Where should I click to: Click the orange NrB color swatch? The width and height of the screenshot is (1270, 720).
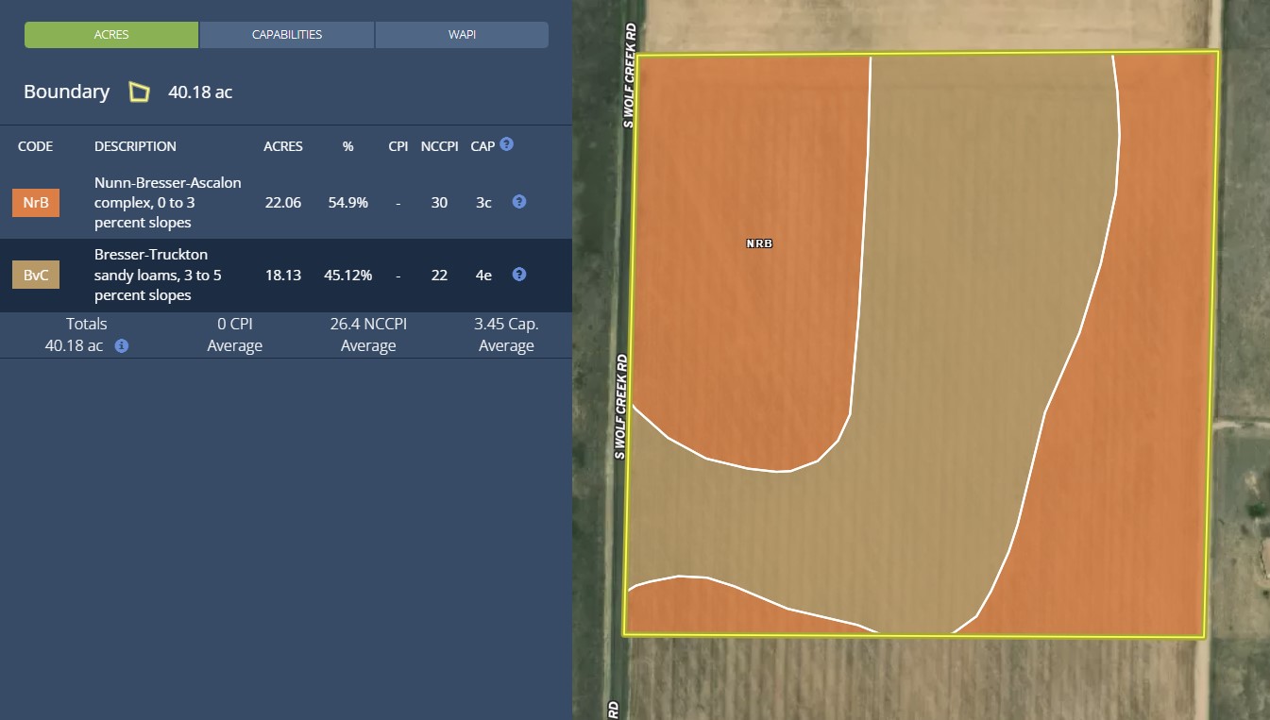point(36,203)
